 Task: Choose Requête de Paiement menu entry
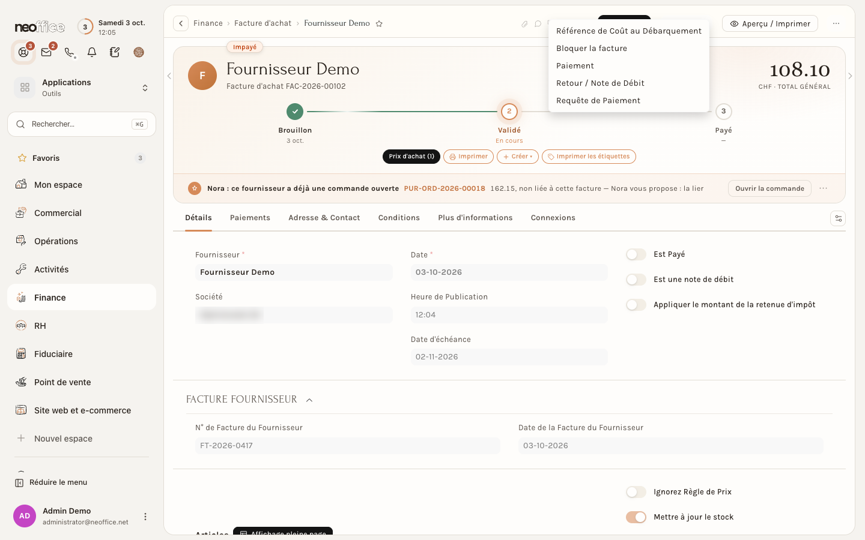[629, 101]
